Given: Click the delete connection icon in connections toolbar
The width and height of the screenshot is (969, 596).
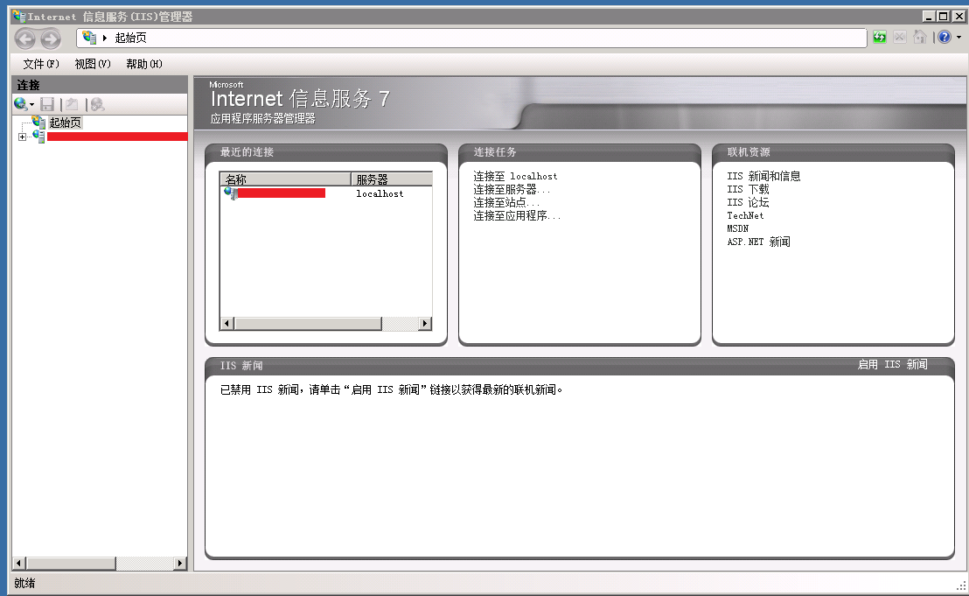Looking at the screenshot, I should click(97, 104).
